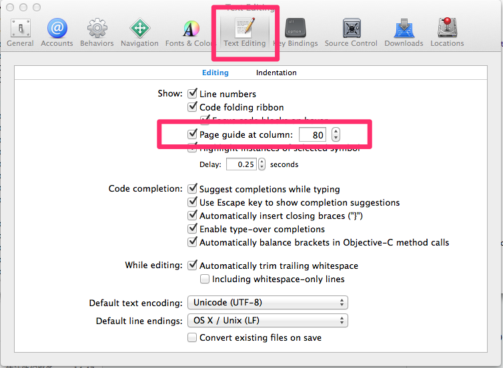Open the Default line endings dropdown

pyautogui.click(x=268, y=321)
